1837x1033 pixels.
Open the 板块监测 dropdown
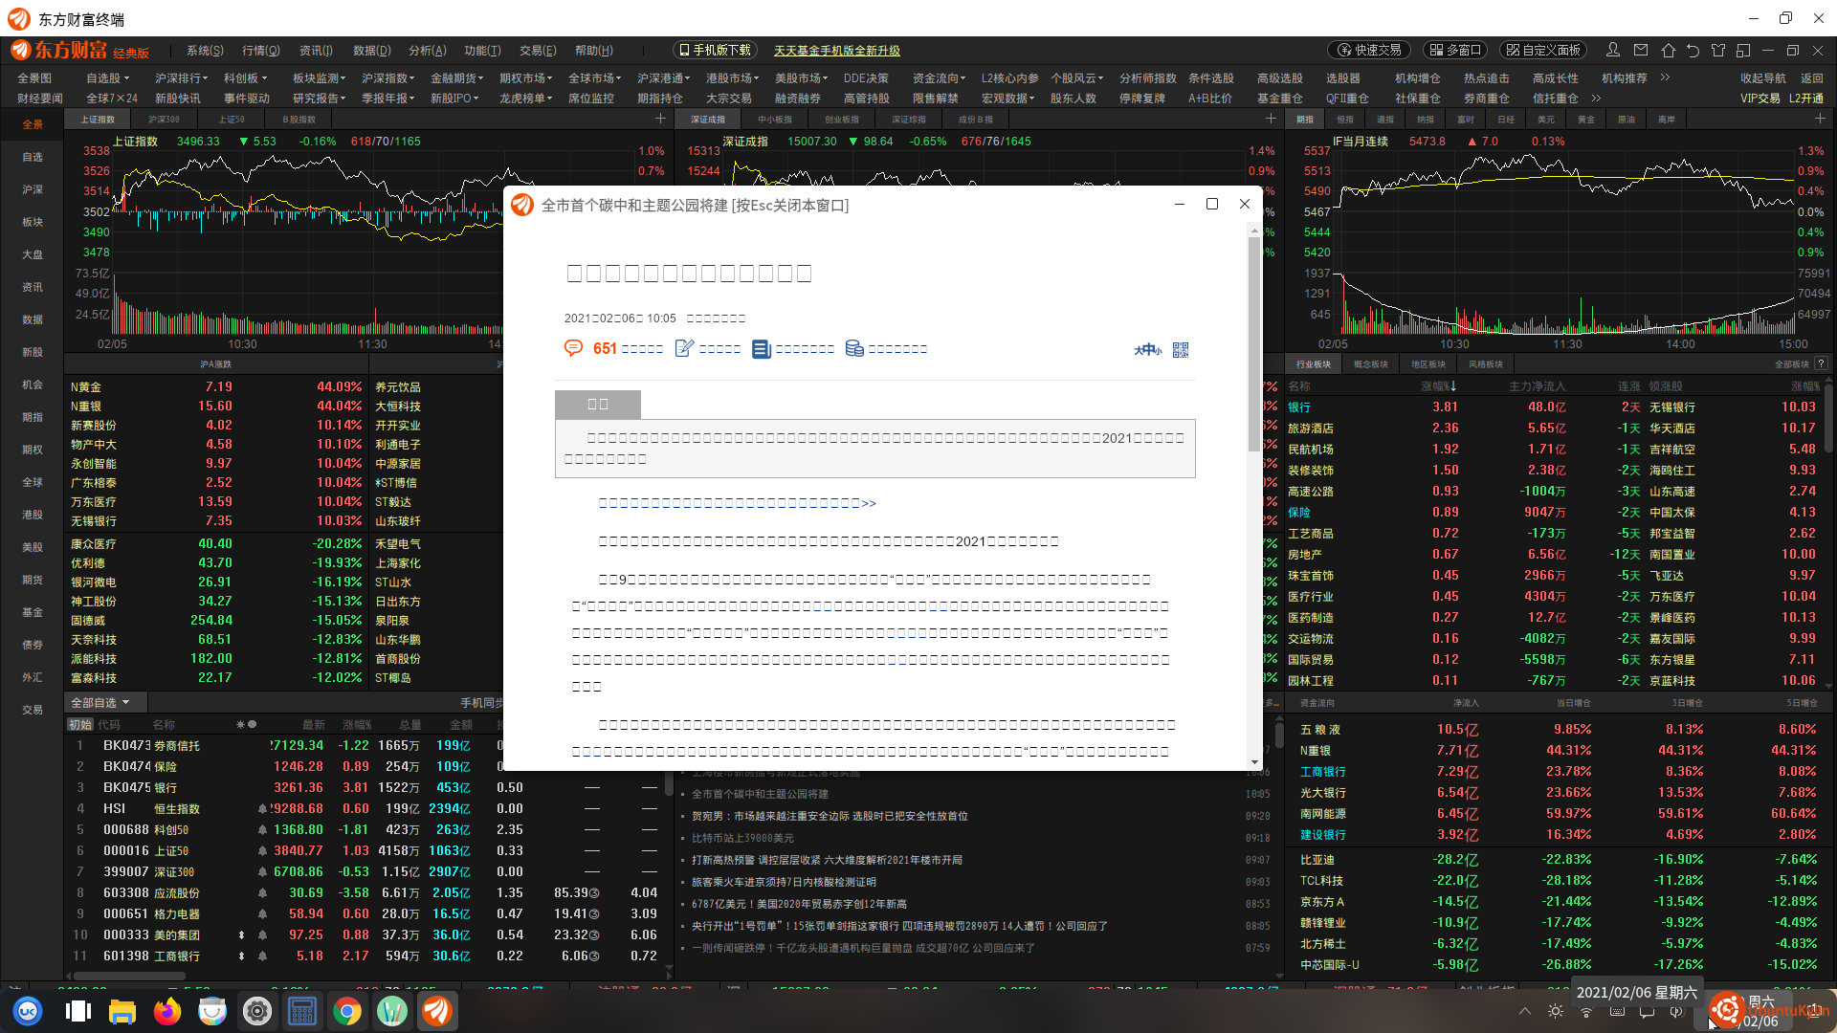point(320,78)
